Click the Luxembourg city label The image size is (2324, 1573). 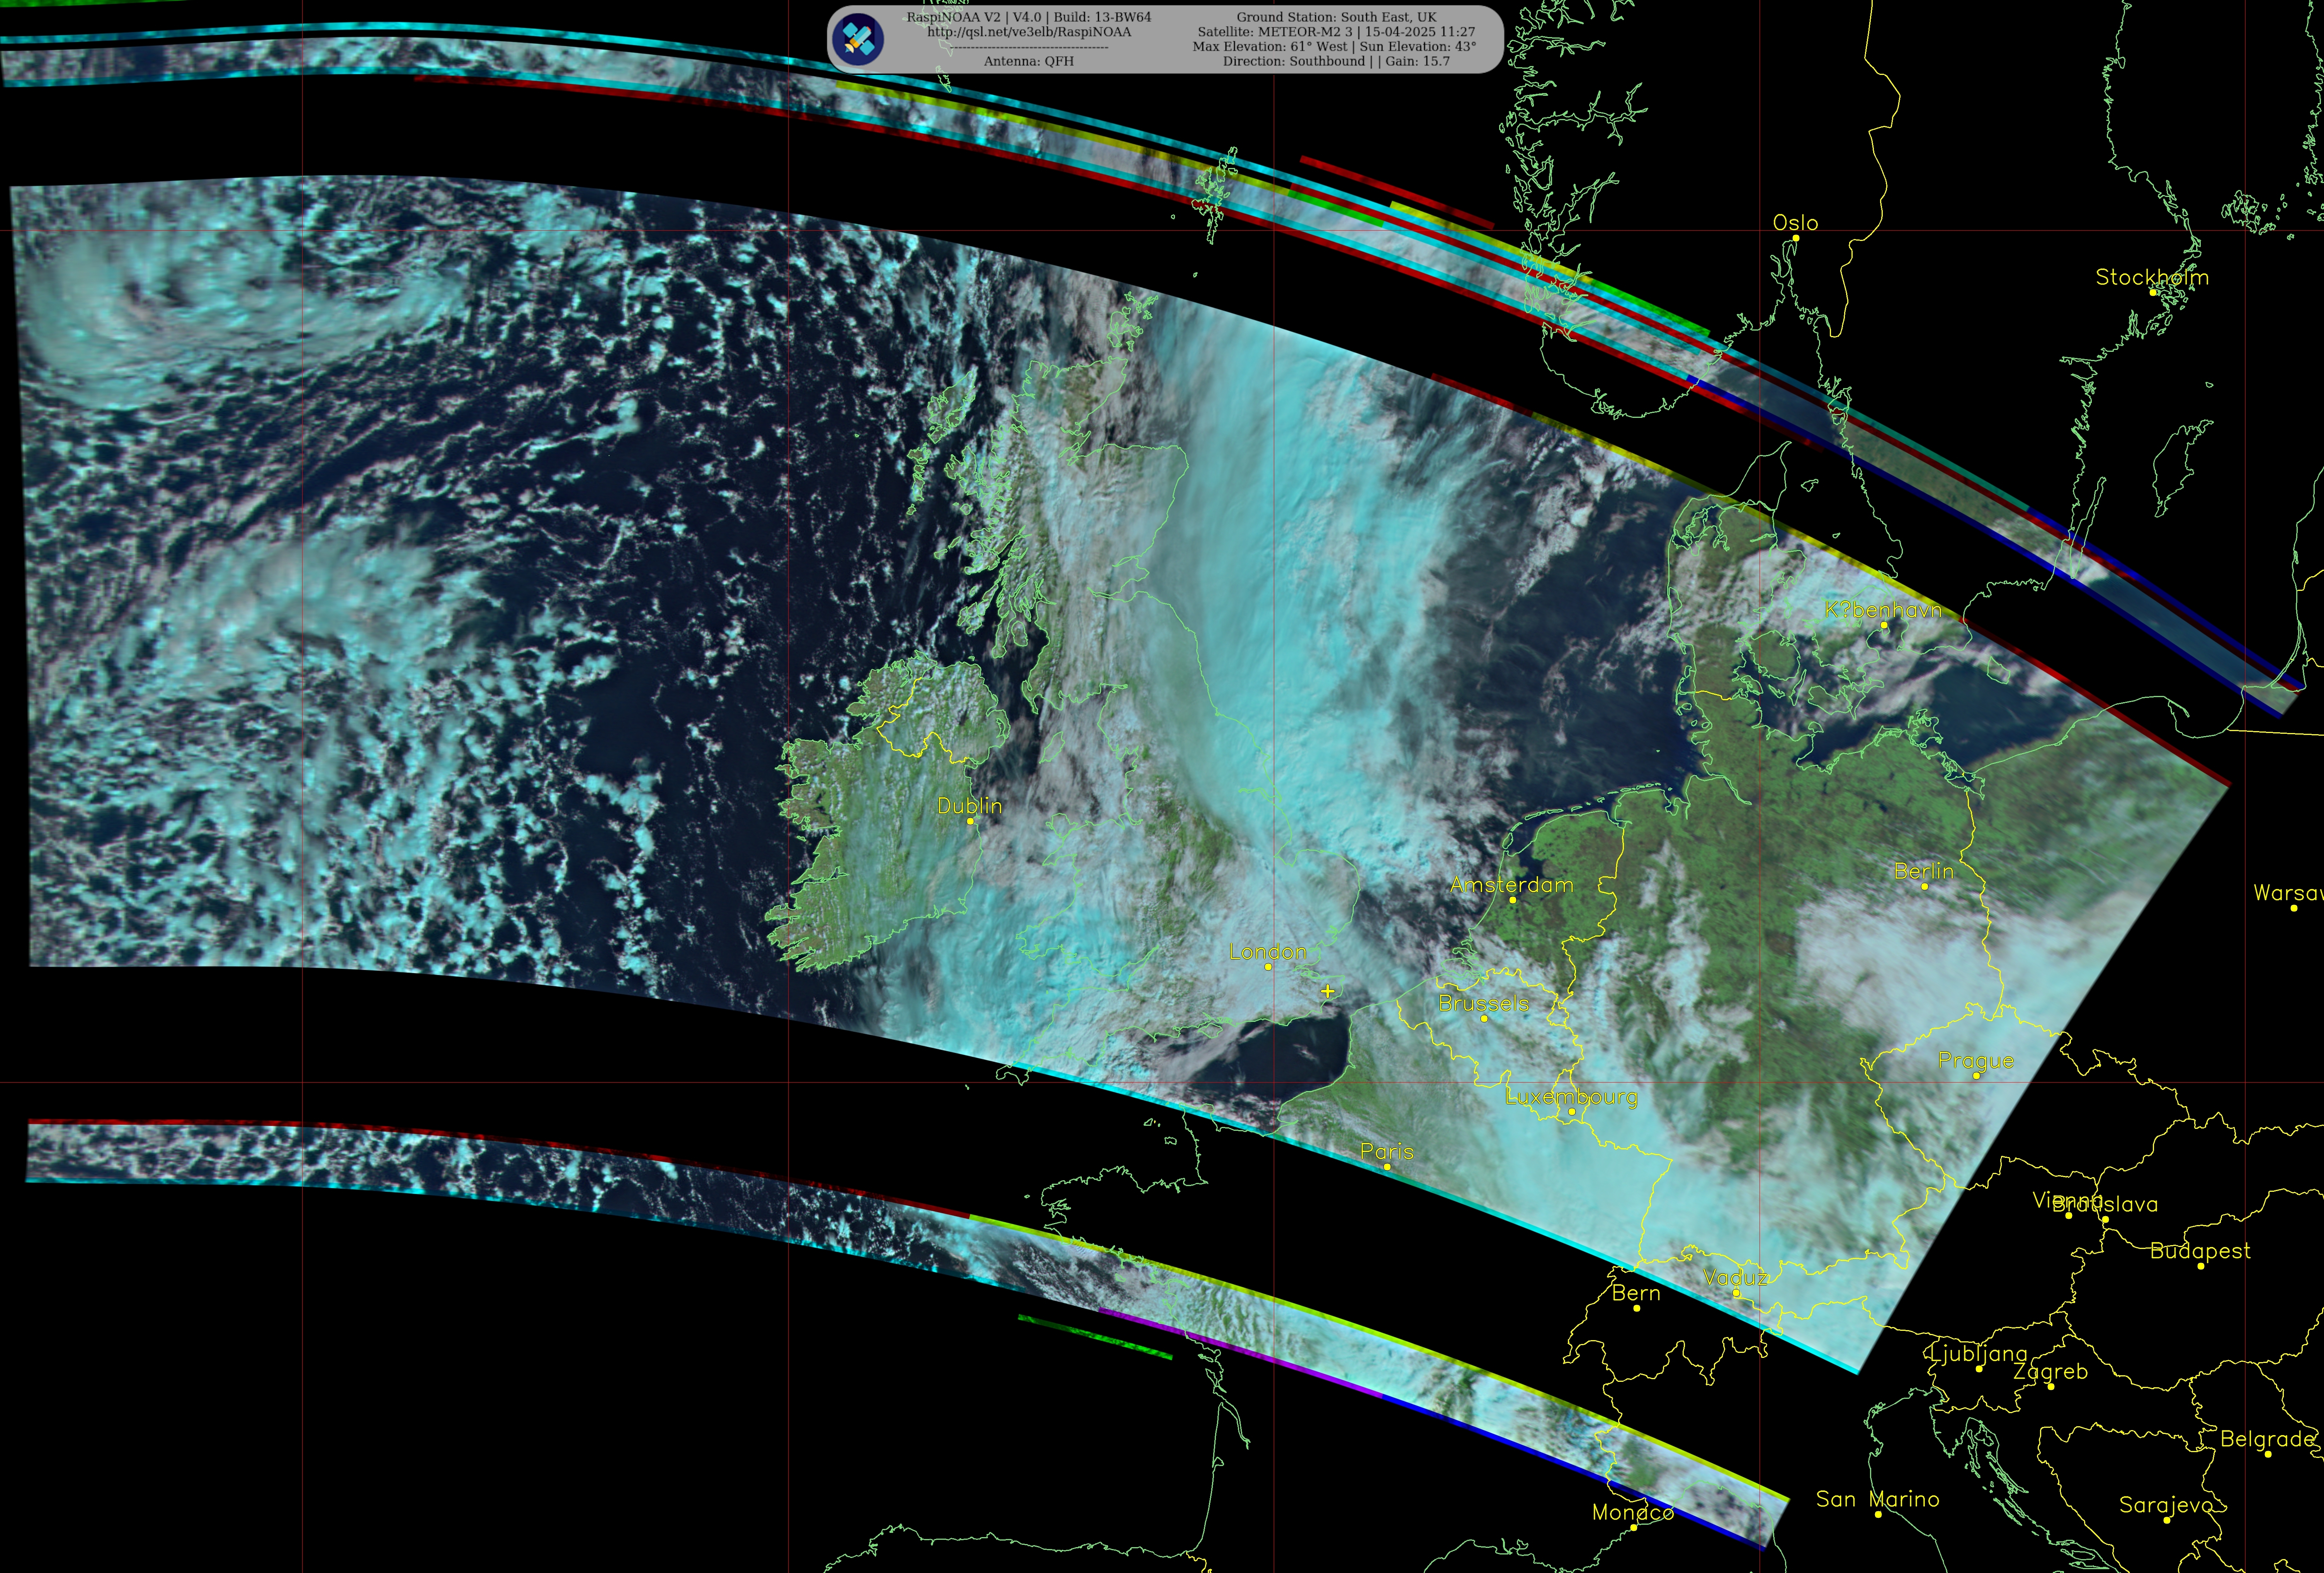click(x=1571, y=1096)
